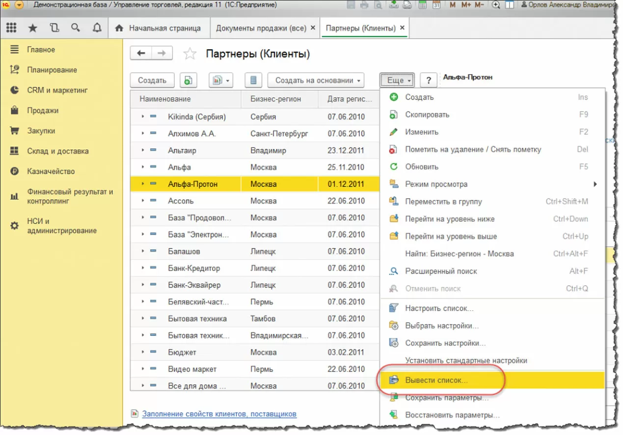Select Настроить список menu entry
The image size is (623, 435).
(439, 308)
